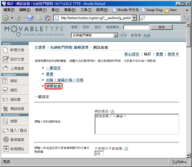Click the address bar URL field
This screenshot has height=167, width=192.
pos(96,18)
